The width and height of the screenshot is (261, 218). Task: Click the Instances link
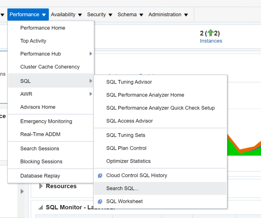point(211,41)
